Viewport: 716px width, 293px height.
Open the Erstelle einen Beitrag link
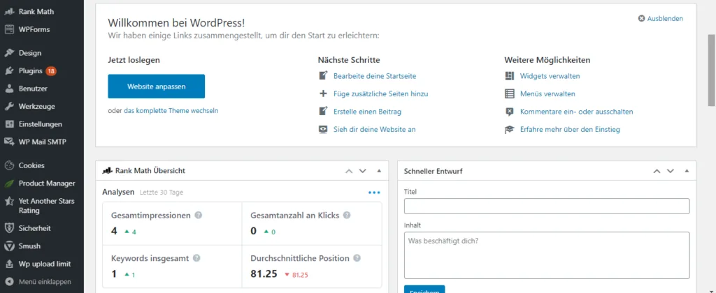coord(368,112)
